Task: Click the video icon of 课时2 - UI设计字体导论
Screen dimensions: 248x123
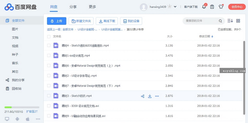Action: tap(56, 76)
